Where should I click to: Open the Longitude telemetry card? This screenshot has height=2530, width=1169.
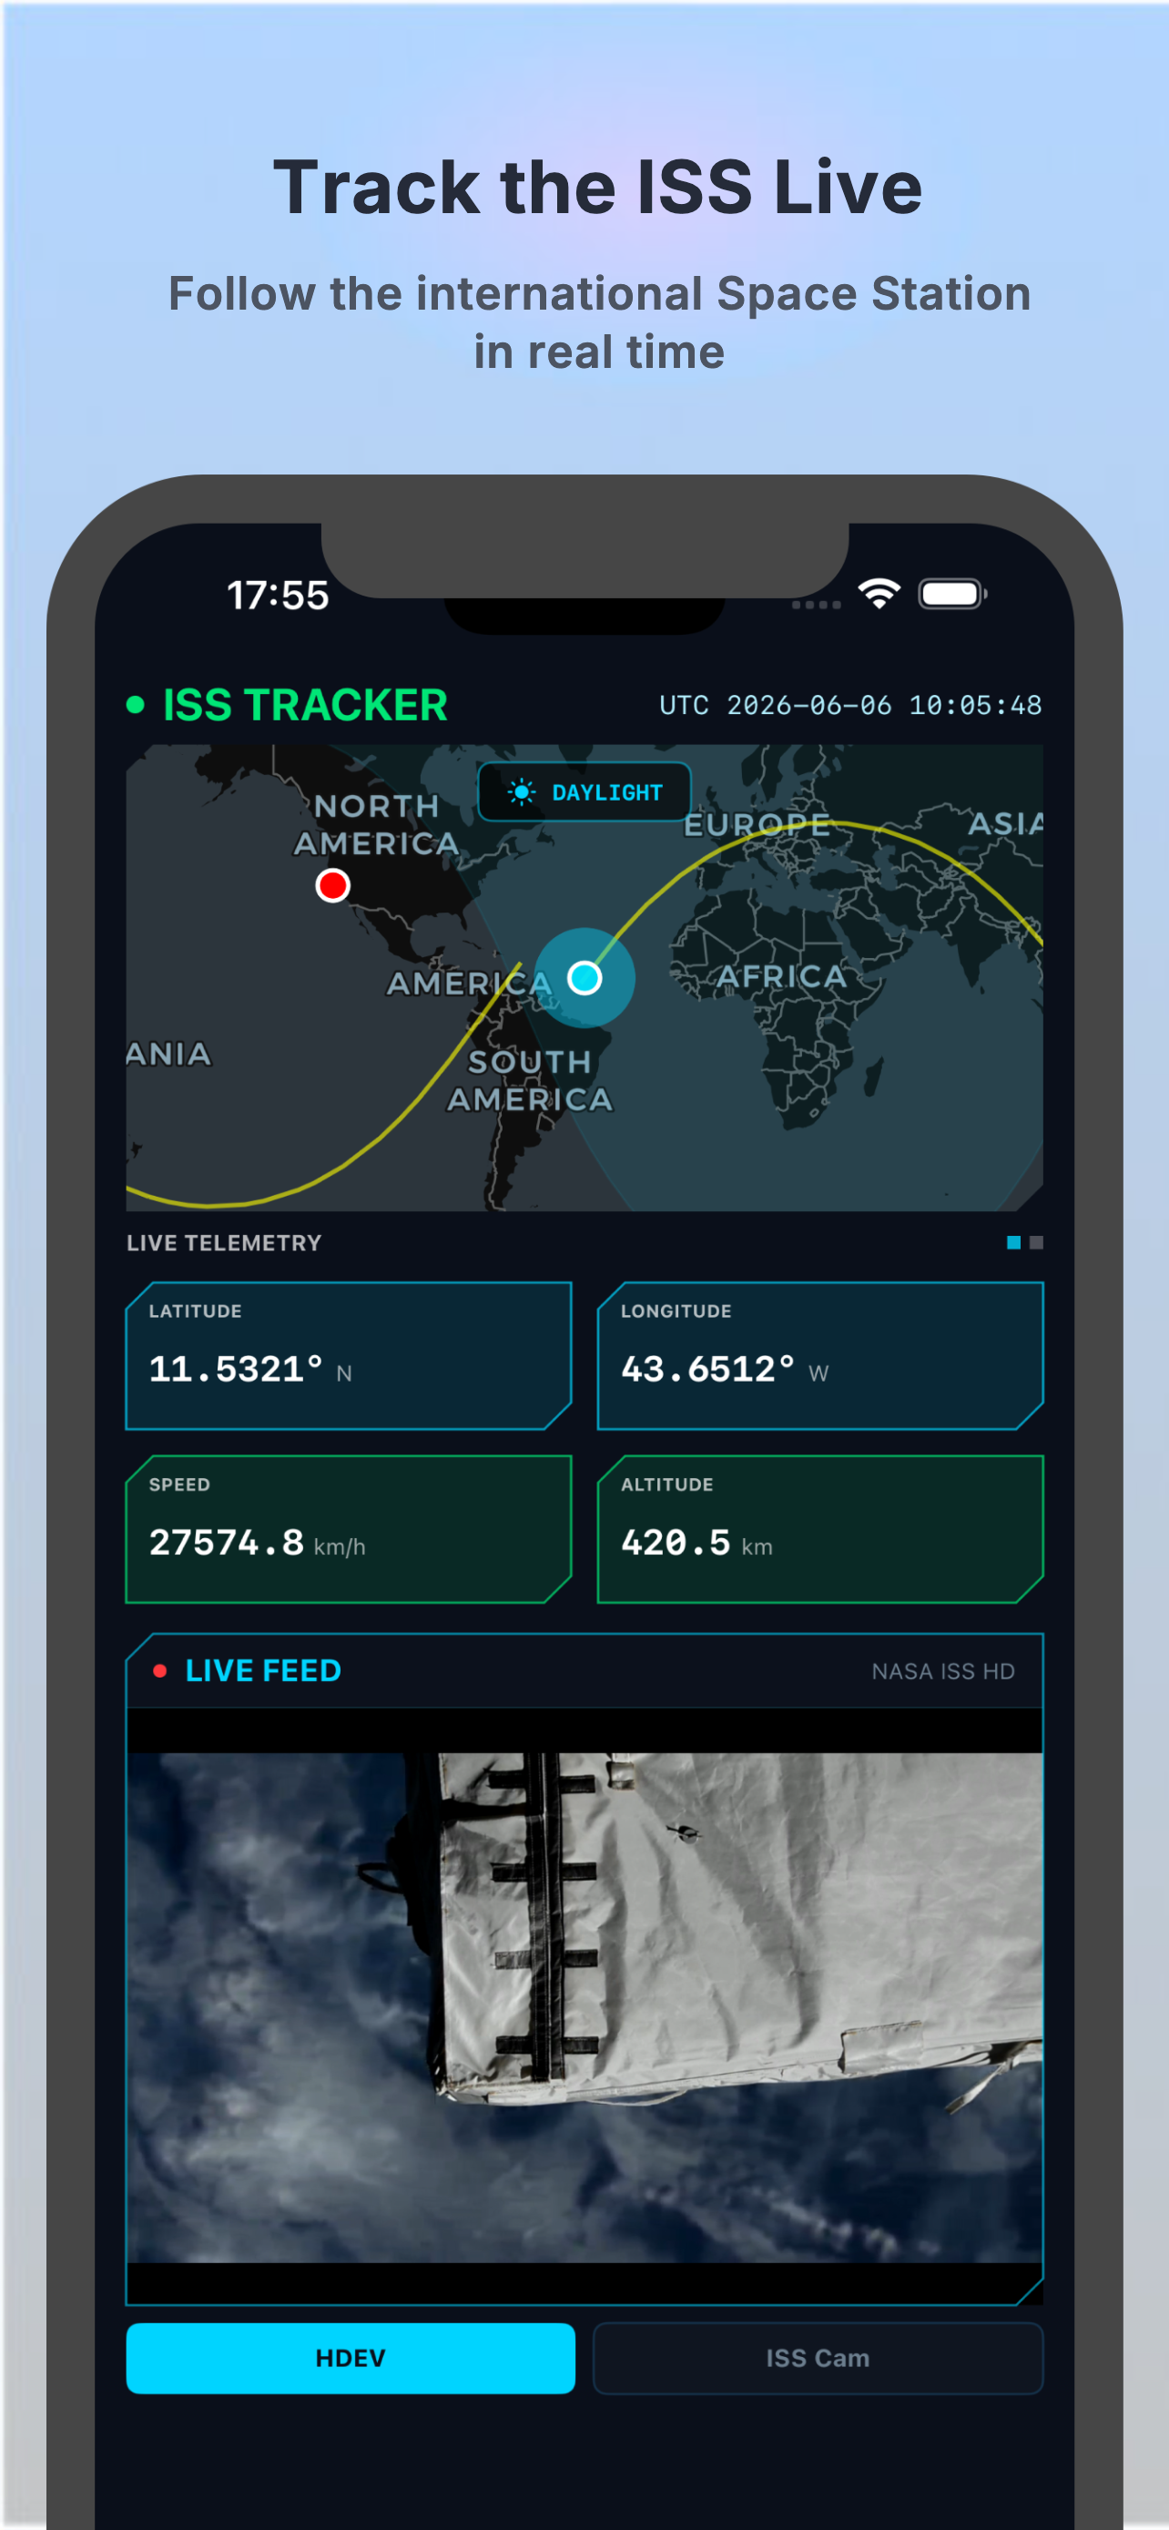point(820,1355)
